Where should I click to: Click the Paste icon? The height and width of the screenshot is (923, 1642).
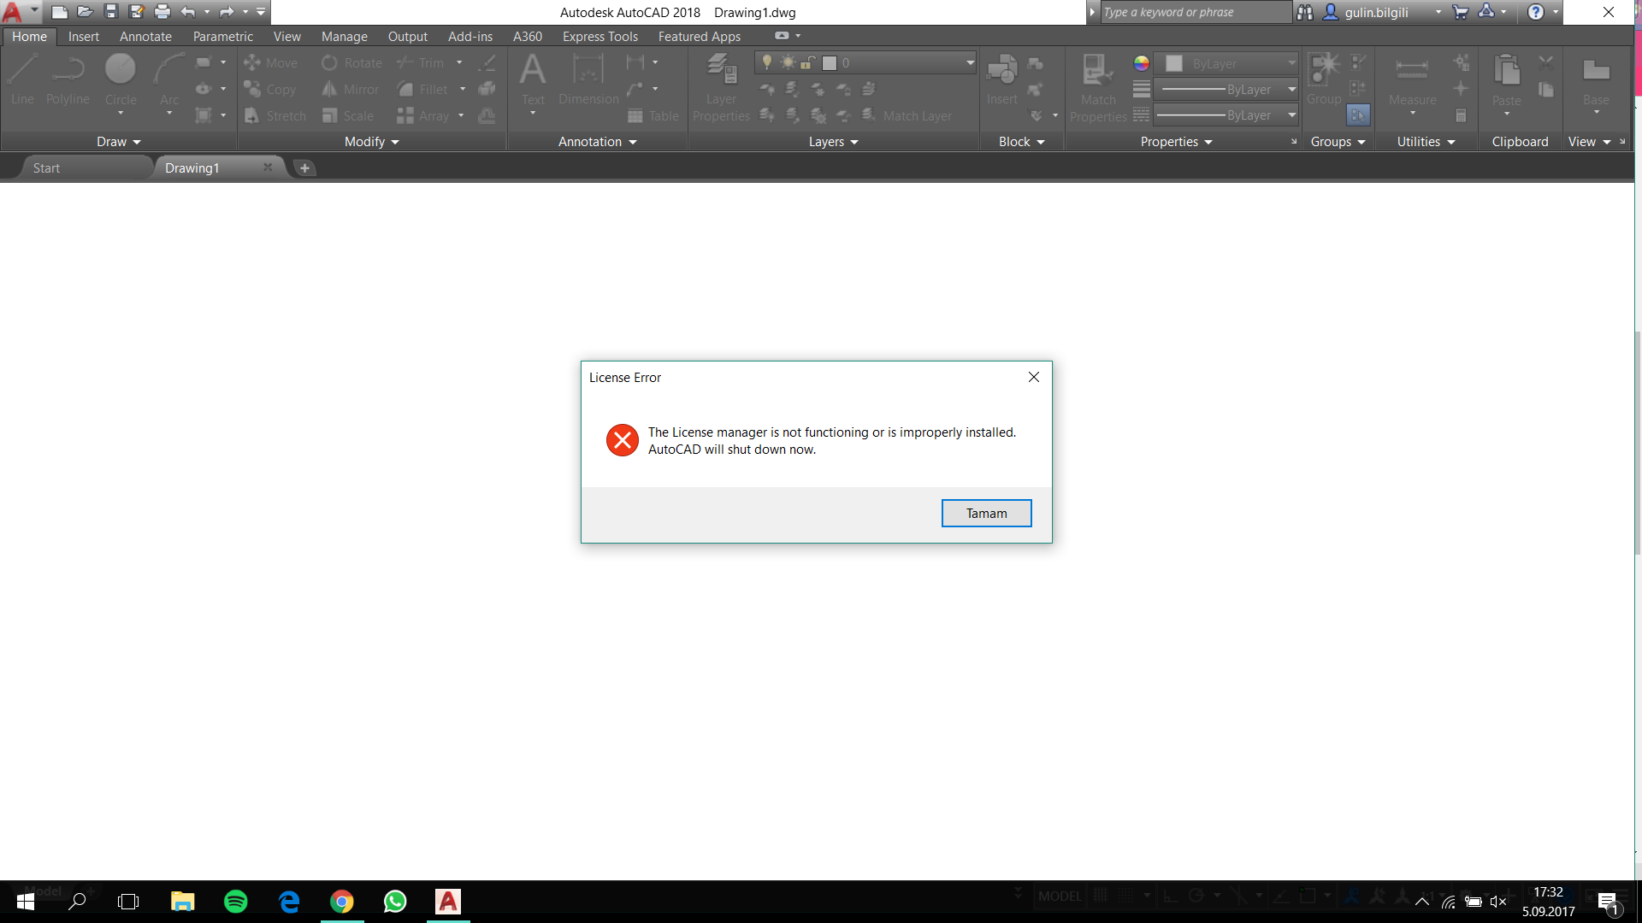click(1506, 72)
